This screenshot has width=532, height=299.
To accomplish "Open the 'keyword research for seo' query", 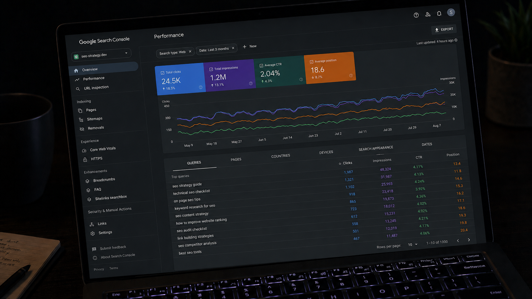I will 195,207.
